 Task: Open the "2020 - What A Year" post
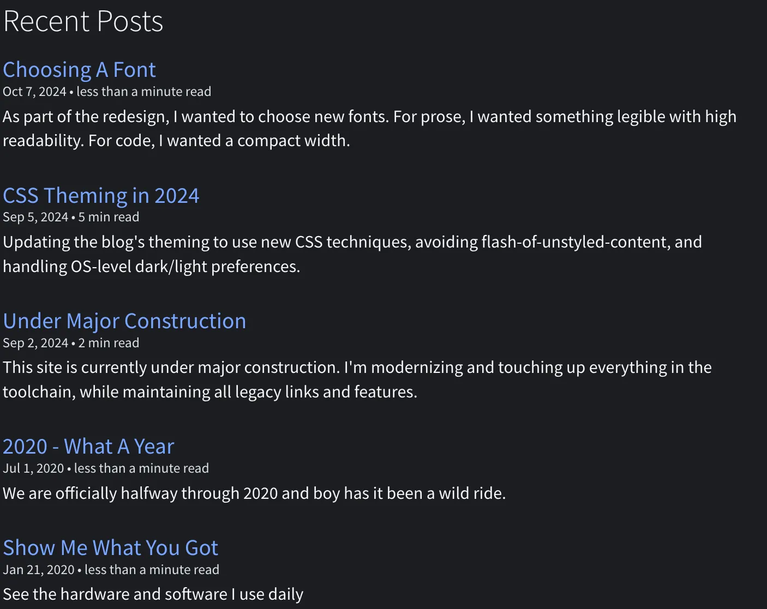88,447
